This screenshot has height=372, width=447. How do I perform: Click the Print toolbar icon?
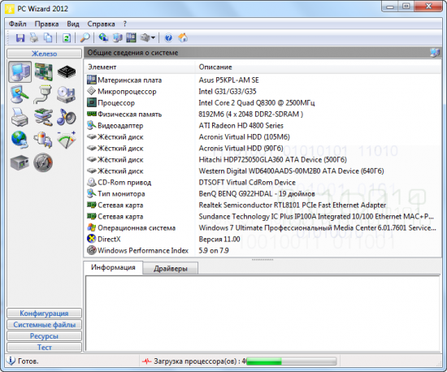click(x=34, y=37)
